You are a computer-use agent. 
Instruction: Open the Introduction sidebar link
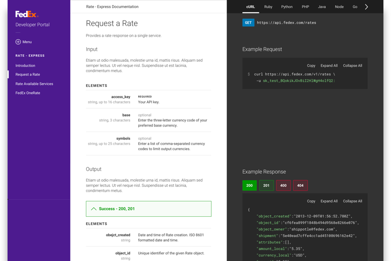click(x=25, y=66)
